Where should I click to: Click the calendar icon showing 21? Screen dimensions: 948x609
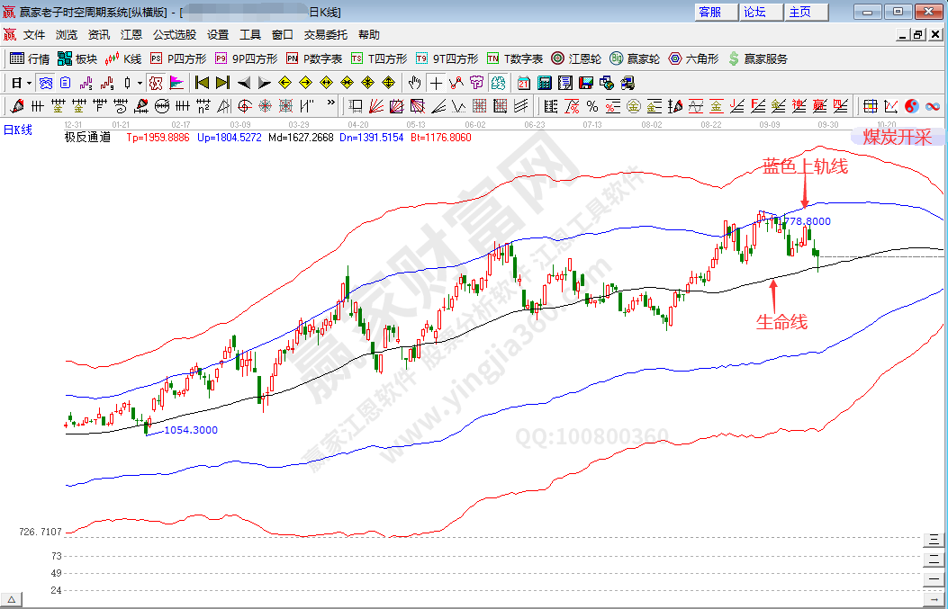(x=524, y=83)
